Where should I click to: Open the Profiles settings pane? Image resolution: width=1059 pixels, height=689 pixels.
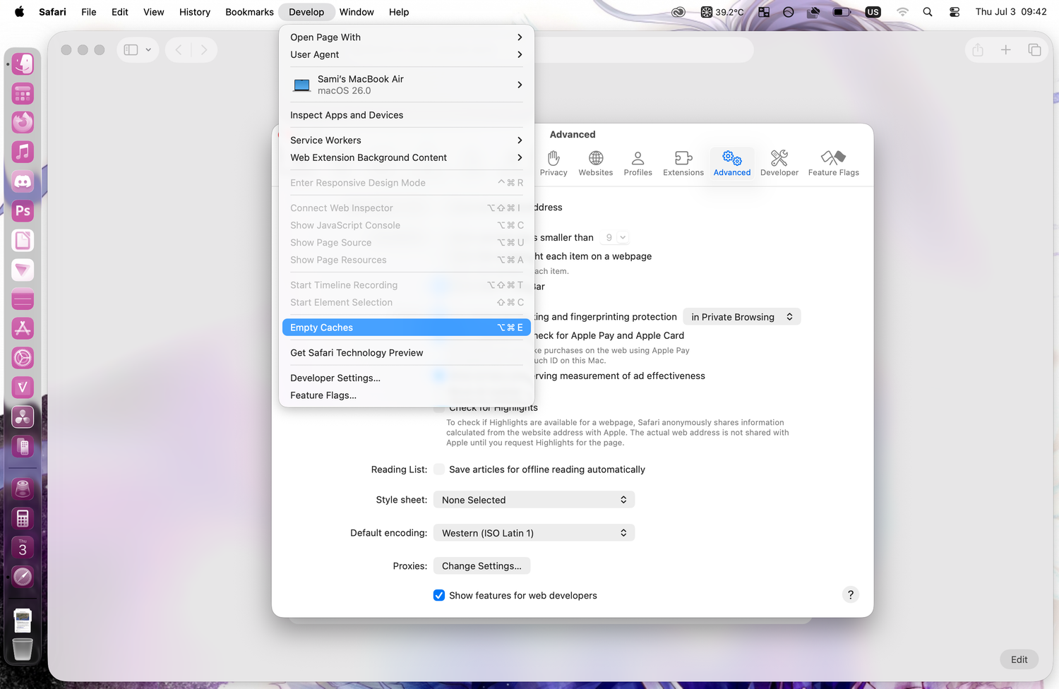click(x=638, y=163)
